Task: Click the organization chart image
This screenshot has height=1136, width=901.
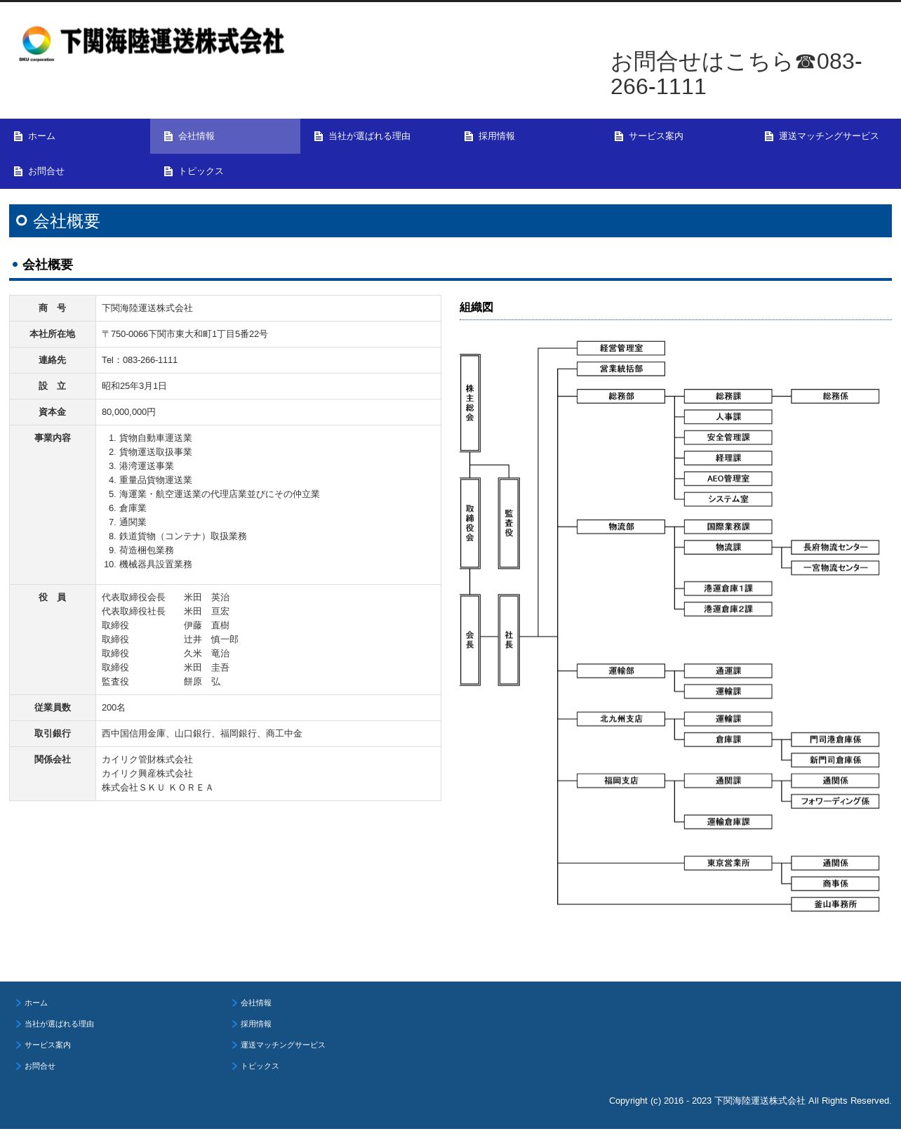Action: pyautogui.click(x=669, y=626)
